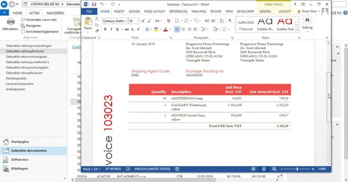
Task: Open Table Tools LAYOUT tab
Action: 284,11
